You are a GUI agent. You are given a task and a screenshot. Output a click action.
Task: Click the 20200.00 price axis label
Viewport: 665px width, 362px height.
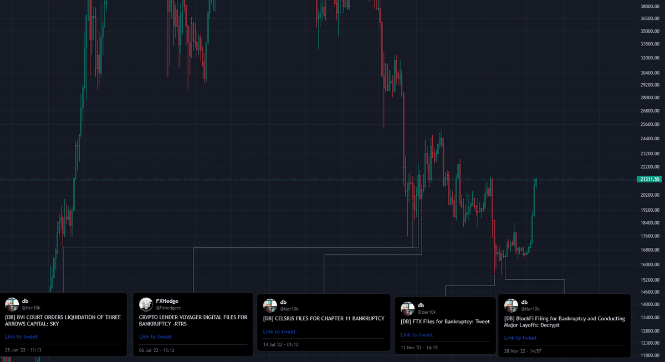(x=649, y=195)
